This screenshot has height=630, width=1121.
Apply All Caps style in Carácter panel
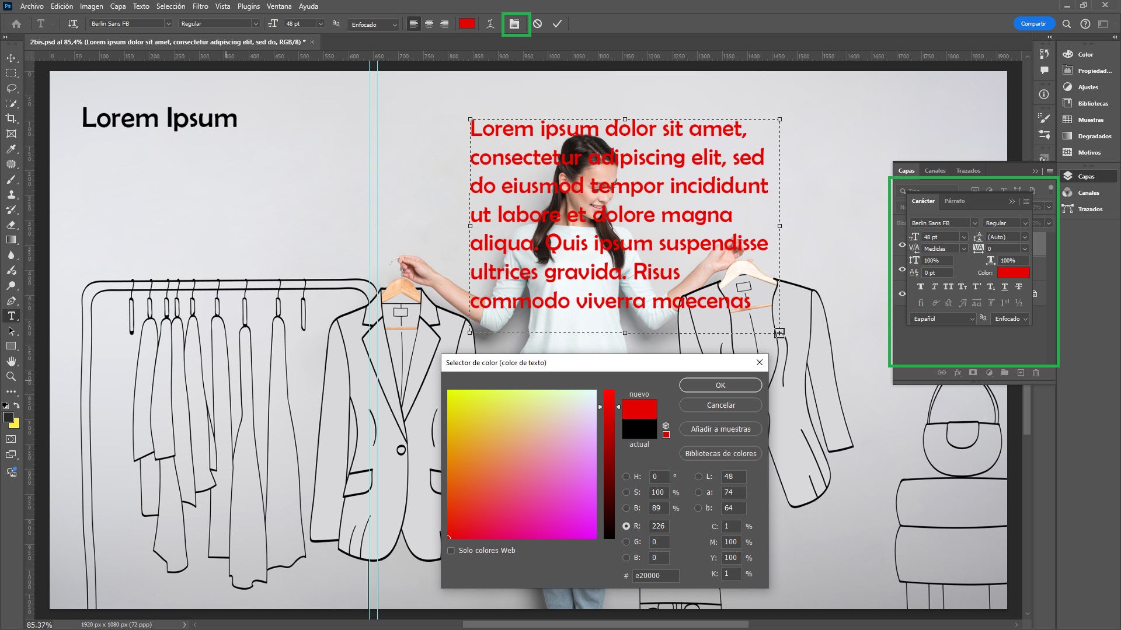click(948, 286)
